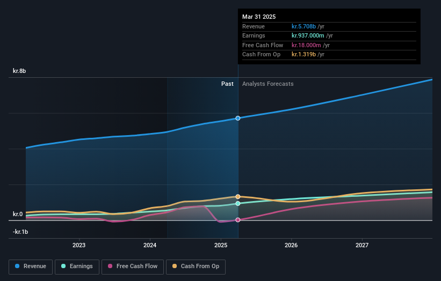Screen dimensions: 441x281
Task: Click the Cash From Op label in tooltip
Action: pyautogui.click(x=261, y=55)
